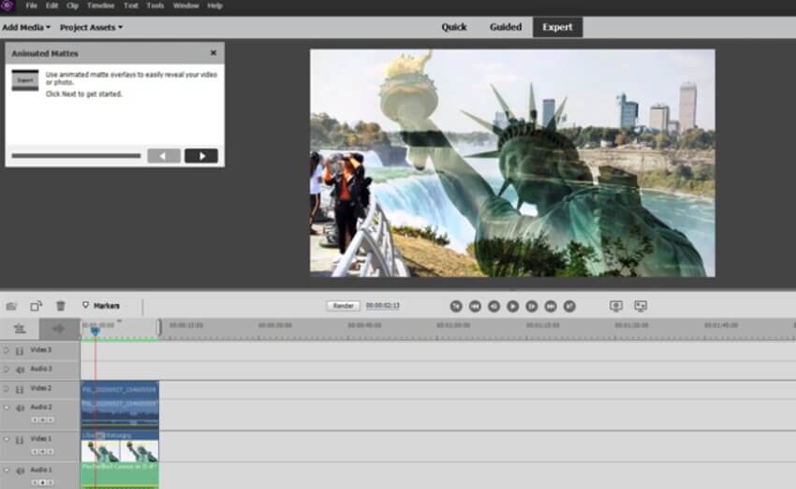Viewport: 796px width, 489px height.
Task: Step back one frame
Action: click(494, 306)
